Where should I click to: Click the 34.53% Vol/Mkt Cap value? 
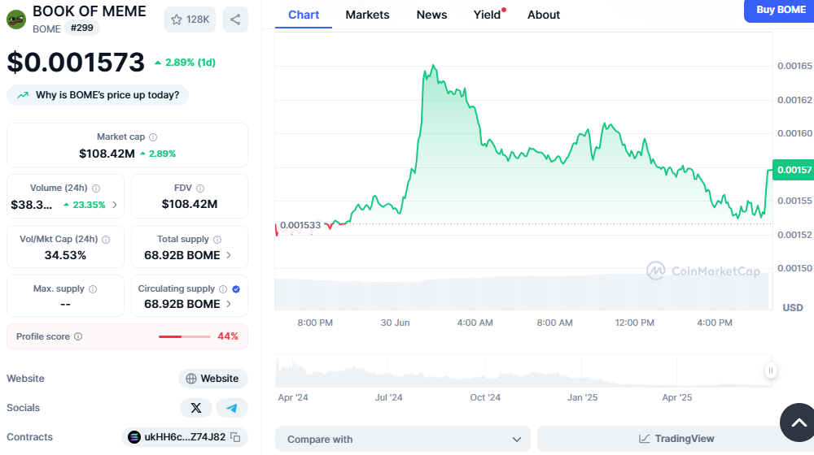pyautogui.click(x=65, y=255)
